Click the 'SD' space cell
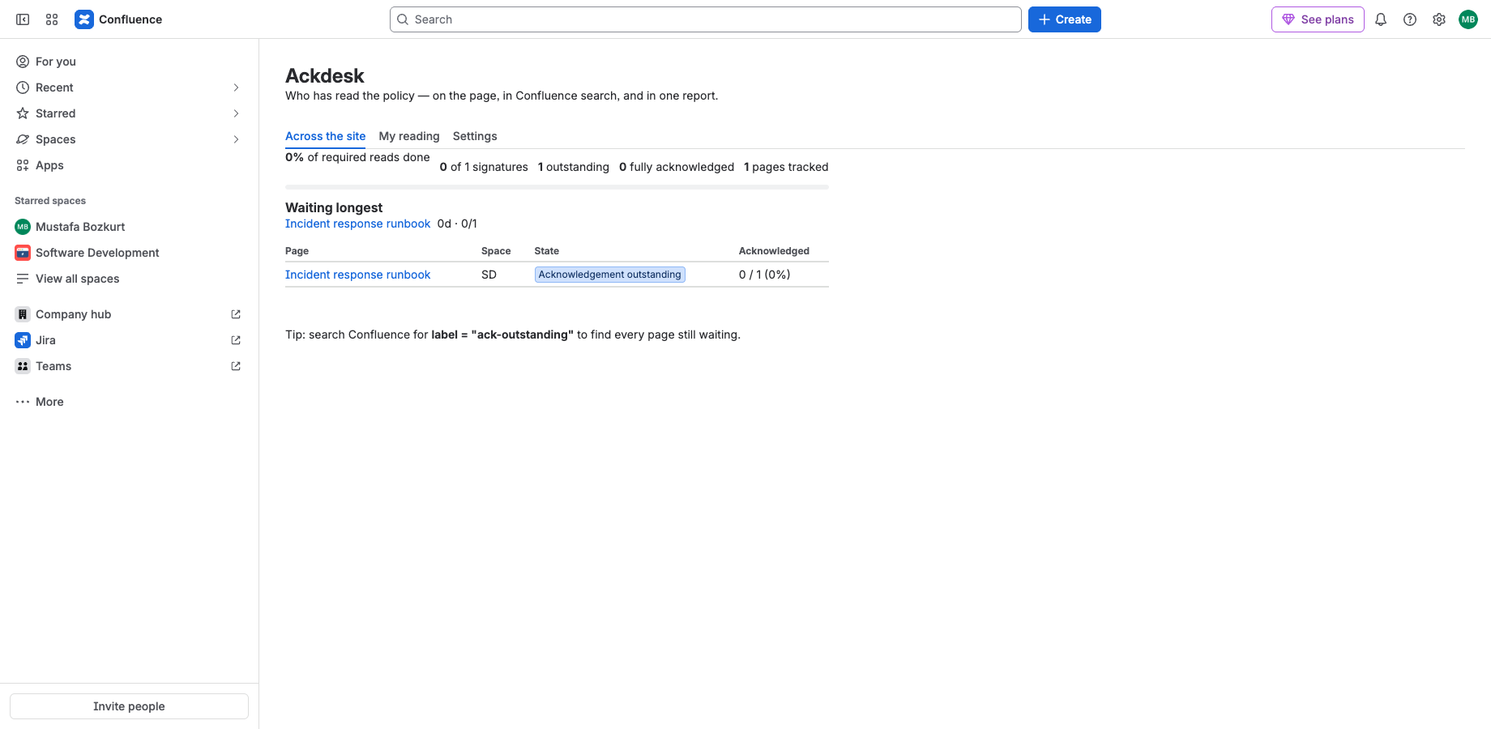Image resolution: width=1491 pixels, height=729 pixels. point(489,275)
